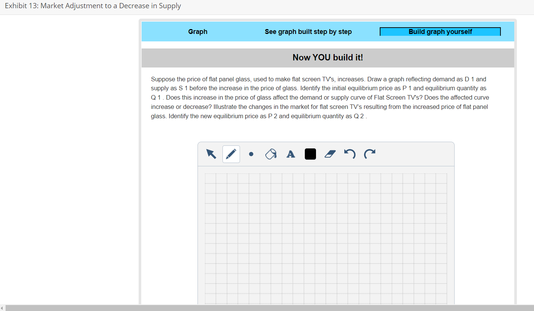Click the toolbar area above the canvas

point(326,154)
